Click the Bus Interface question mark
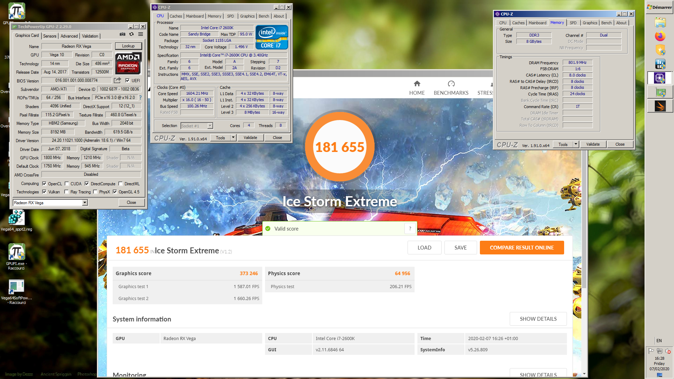 click(140, 98)
